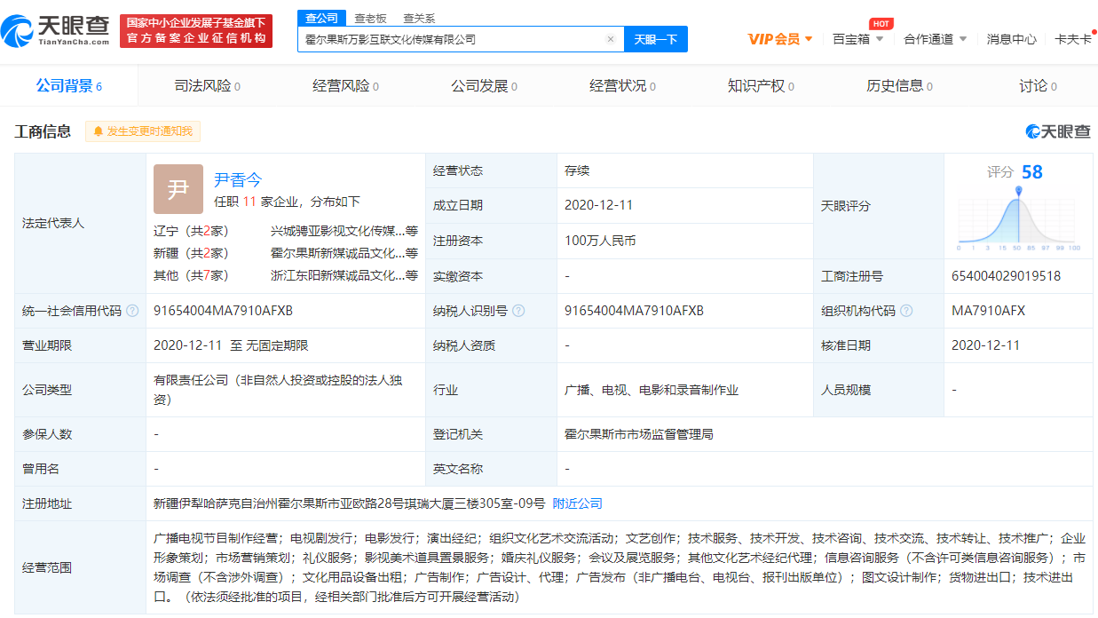Click the 登记机关 value 霍尔果斯市市场监督管理局
1098x618 pixels.
pyautogui.click(x=639, y=434)
